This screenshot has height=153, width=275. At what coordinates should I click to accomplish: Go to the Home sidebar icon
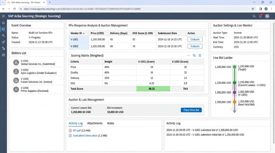pos(3,23)
